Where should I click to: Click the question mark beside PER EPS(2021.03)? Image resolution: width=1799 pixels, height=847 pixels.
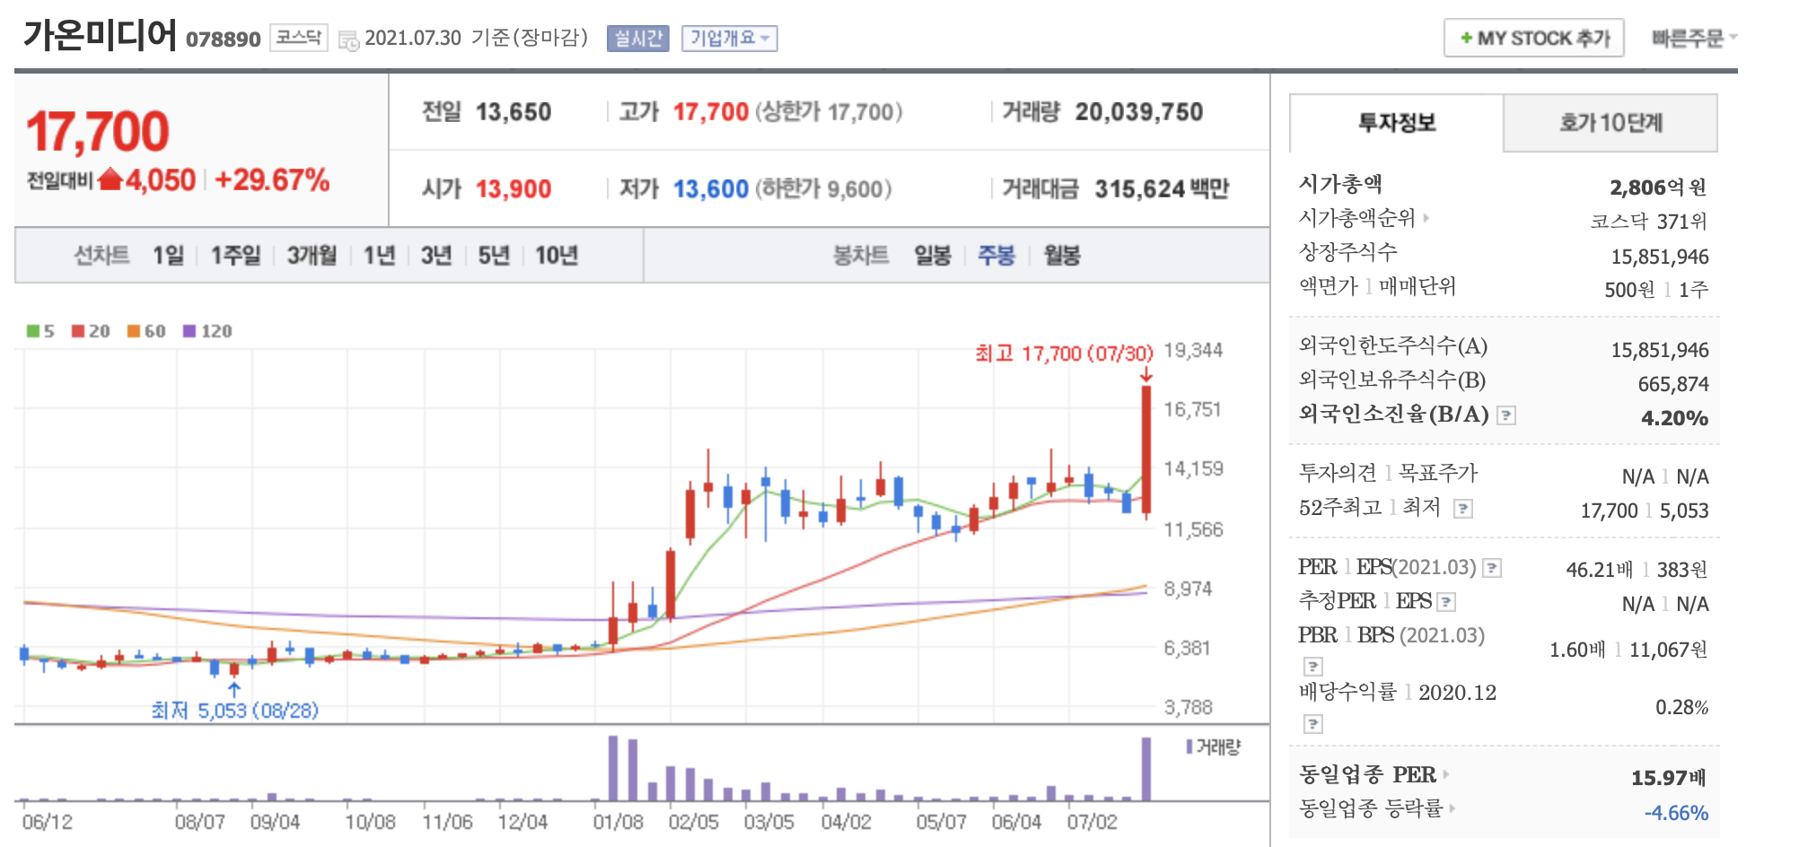(1492, 570)
